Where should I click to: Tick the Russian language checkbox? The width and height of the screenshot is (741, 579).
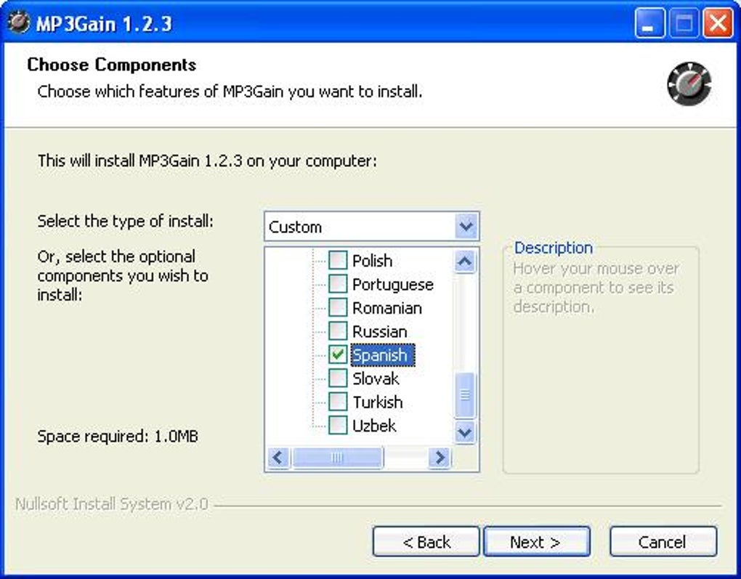(337, 331)
